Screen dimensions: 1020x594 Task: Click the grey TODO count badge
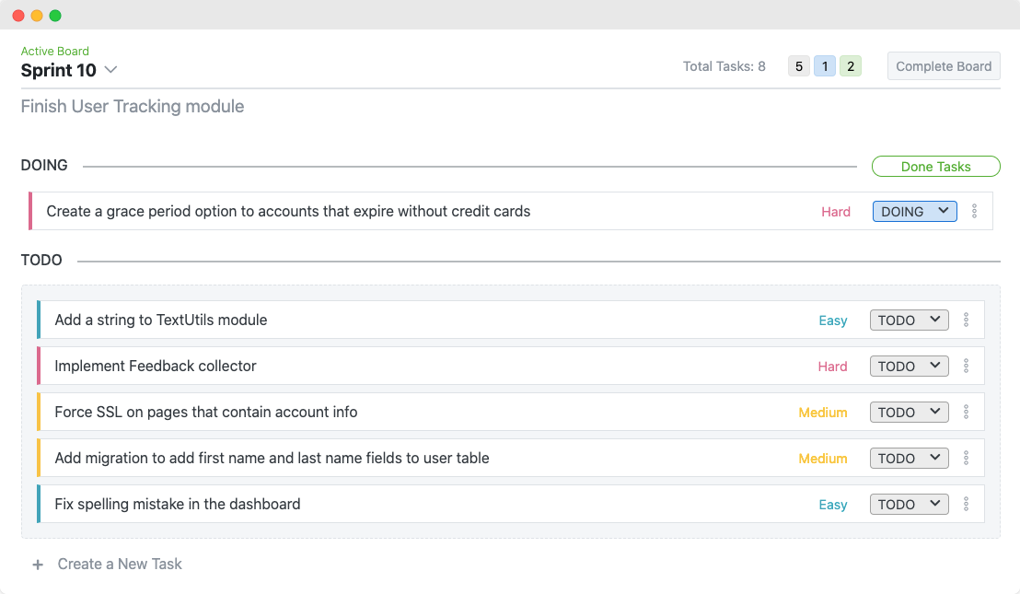[x=798, y=66]
